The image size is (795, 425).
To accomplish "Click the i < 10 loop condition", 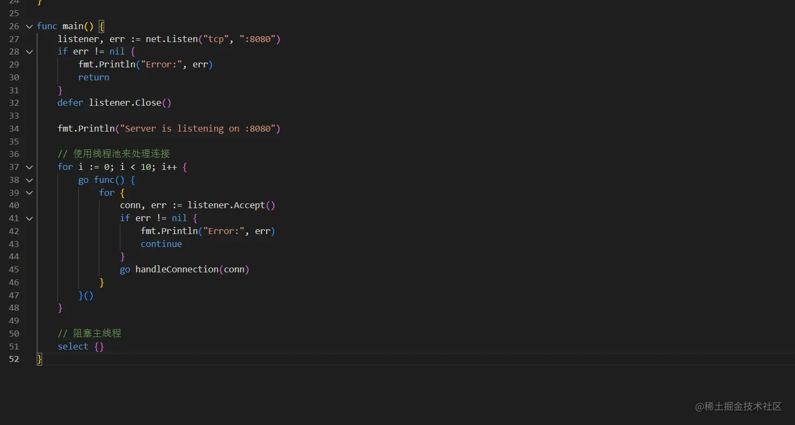I will (135, 167).
